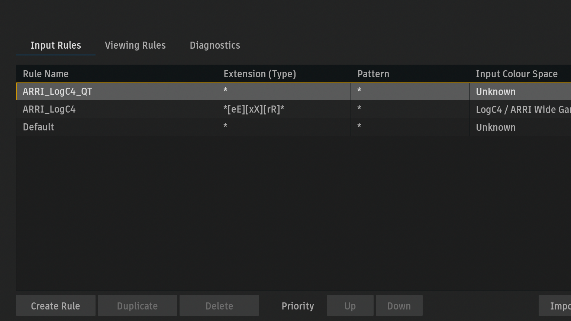The image size is (571, 321).
Task: Click the Delete button
Action: point(219,306)
